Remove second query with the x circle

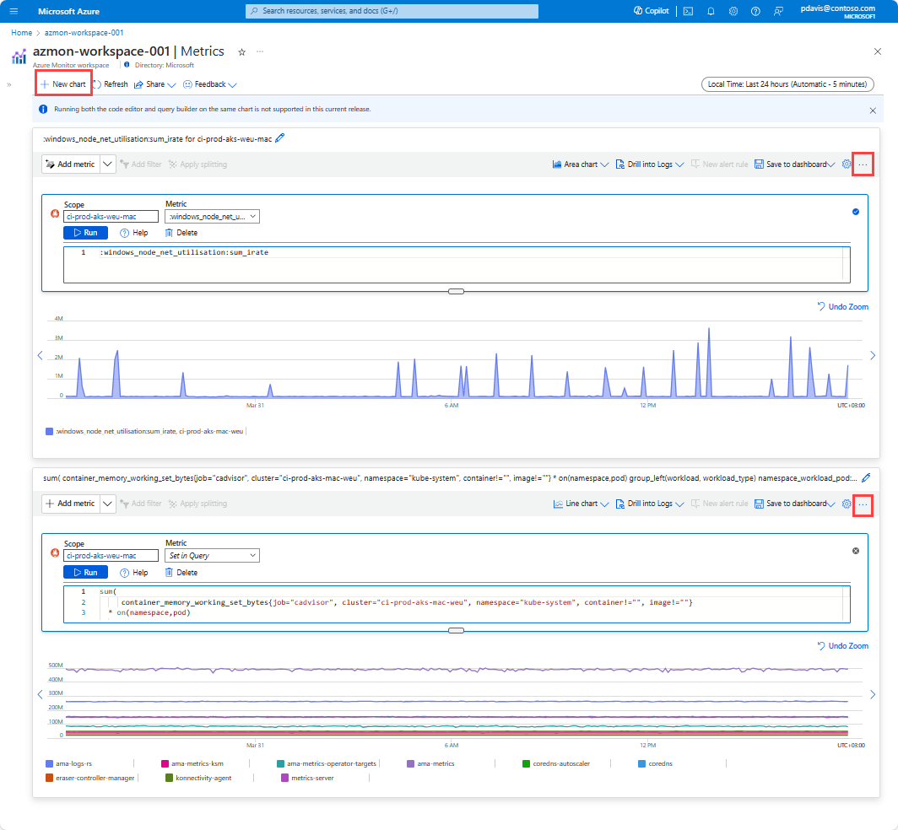(x=856, y=551)
